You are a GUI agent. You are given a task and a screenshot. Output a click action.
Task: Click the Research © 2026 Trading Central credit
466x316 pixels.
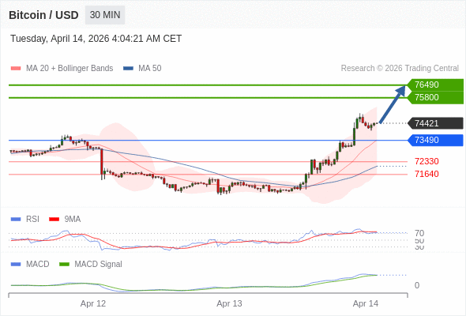pyautogui.click(x=400, y=69)
